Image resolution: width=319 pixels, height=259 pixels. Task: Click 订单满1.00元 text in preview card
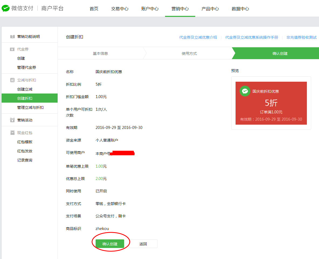coord(271,112)
